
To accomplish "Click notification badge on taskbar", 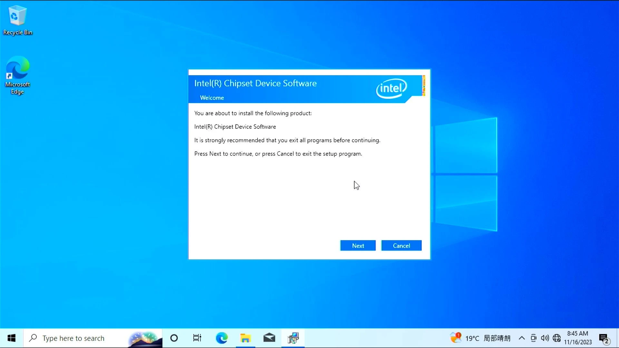I will pyautogui.click(x=604, y=338).
